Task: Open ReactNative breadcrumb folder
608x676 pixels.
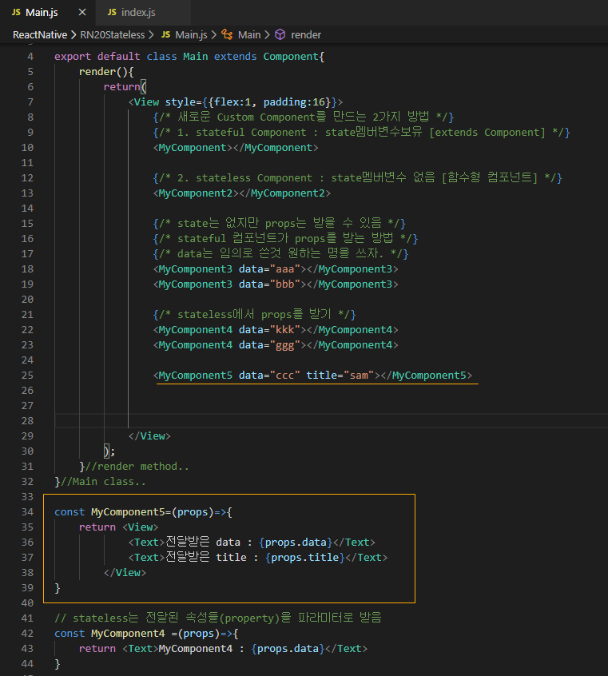Action: [40, 35]
